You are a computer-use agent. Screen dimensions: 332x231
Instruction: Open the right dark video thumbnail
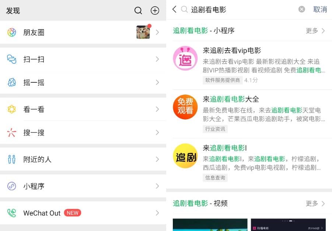point(288,225)
